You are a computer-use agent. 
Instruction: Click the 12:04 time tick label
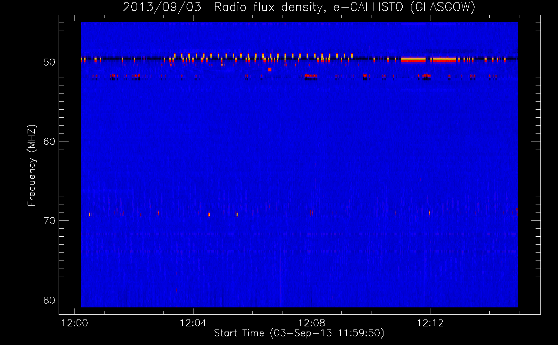pos(193,323)
